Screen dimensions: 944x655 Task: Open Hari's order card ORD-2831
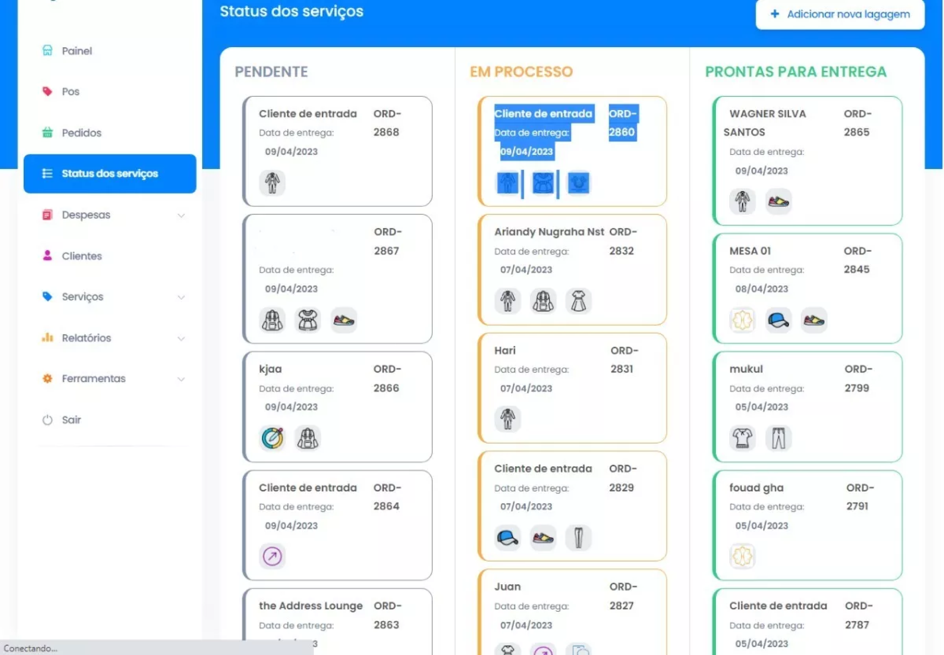tap(571, 388)
